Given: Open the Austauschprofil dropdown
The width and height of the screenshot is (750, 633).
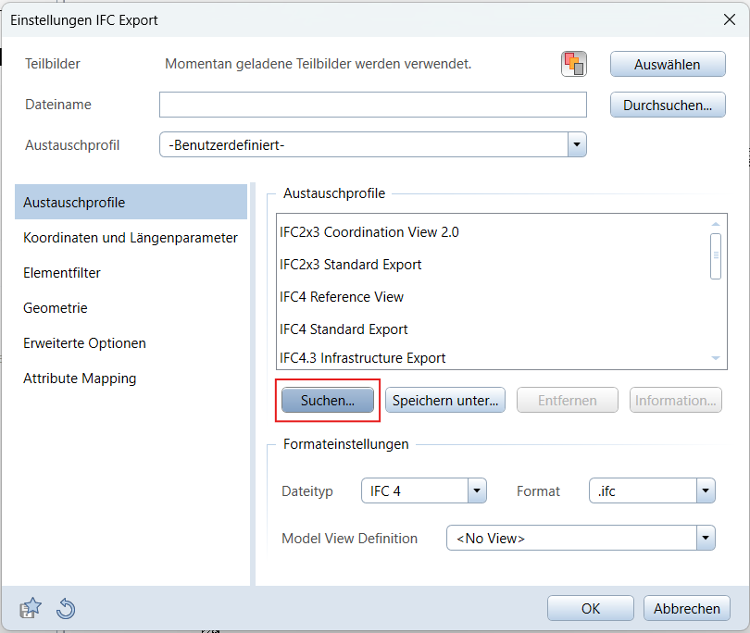Looking at the screenshot, I should (x=577, y=145).
